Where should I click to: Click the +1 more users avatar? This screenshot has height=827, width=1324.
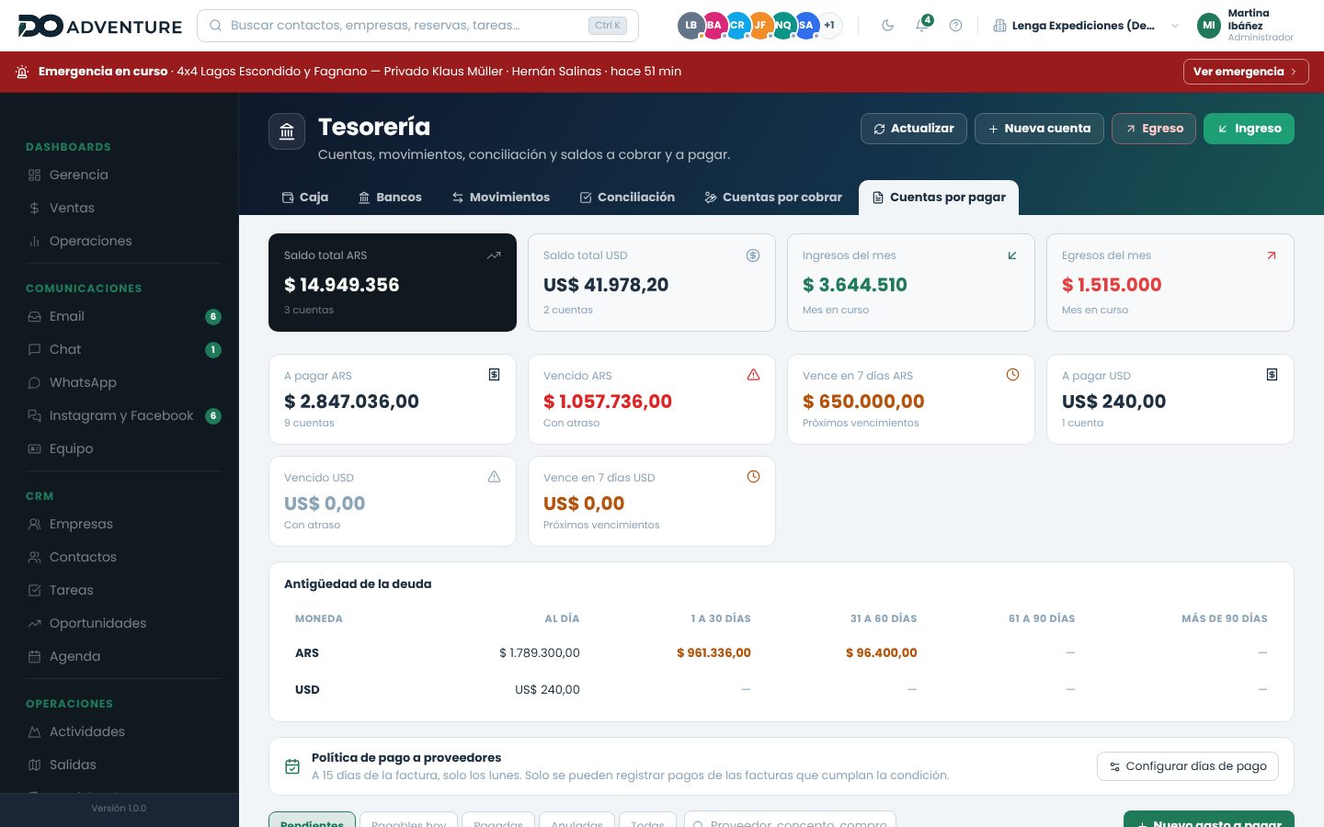tap(829, 26)
